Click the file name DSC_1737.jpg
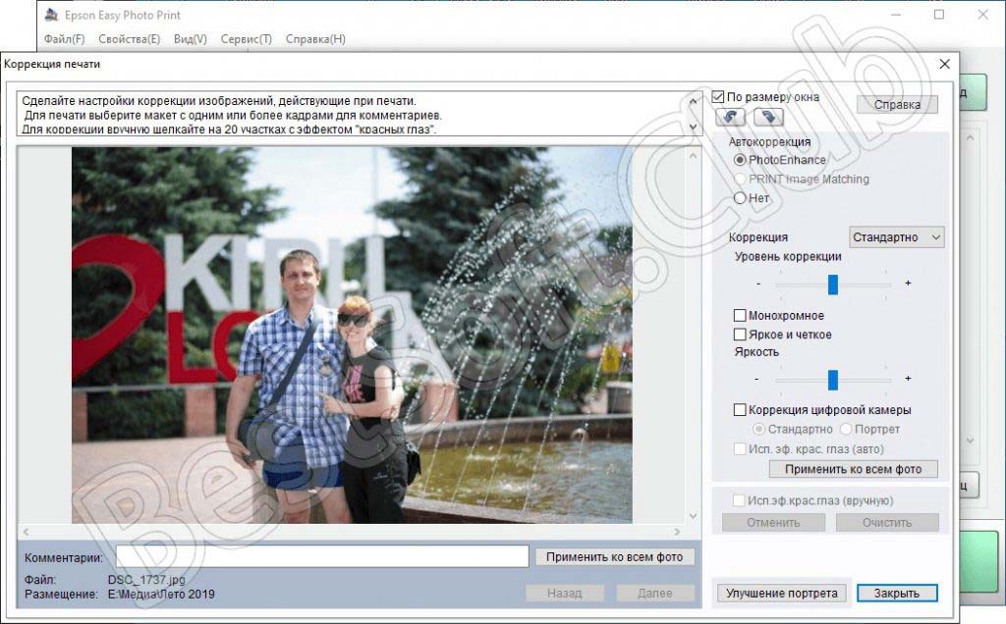Screen dimensions: 1006x624 coord(146,580)
